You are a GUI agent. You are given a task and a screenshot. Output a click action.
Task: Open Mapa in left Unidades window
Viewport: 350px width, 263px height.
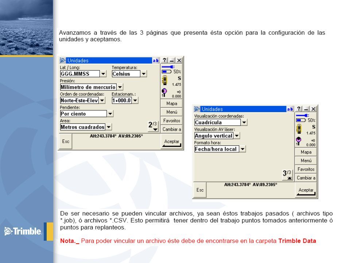tap(172, 103)
